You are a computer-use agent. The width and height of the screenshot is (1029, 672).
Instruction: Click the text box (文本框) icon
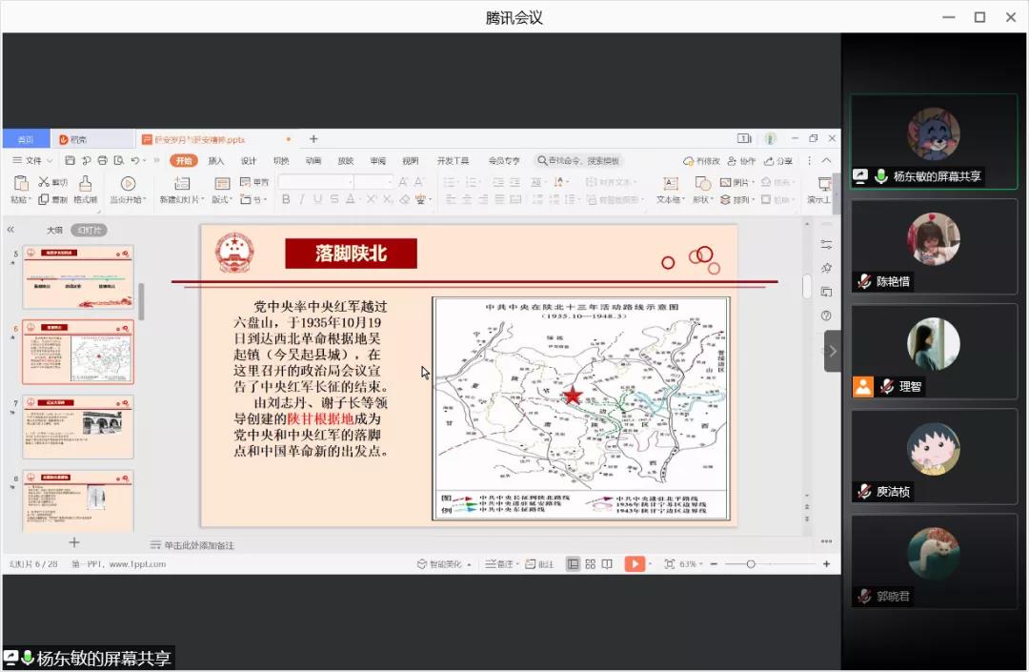click(670, 184)
